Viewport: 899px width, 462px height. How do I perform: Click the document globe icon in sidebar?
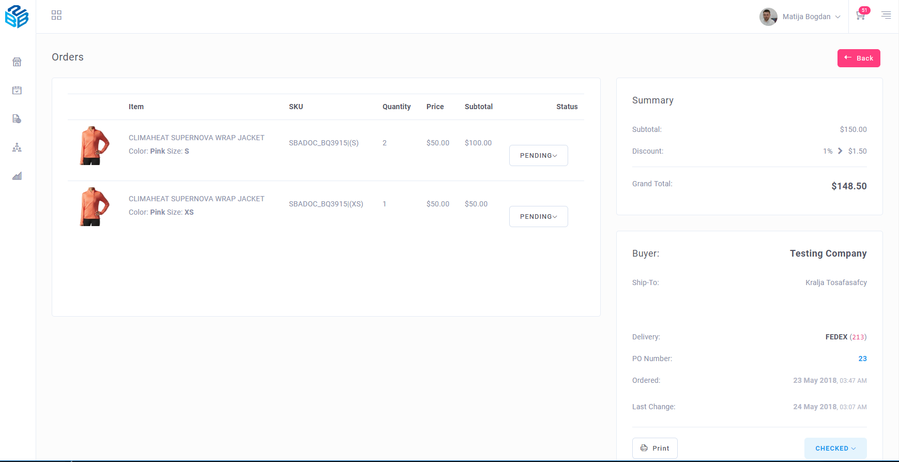(17, 119)
